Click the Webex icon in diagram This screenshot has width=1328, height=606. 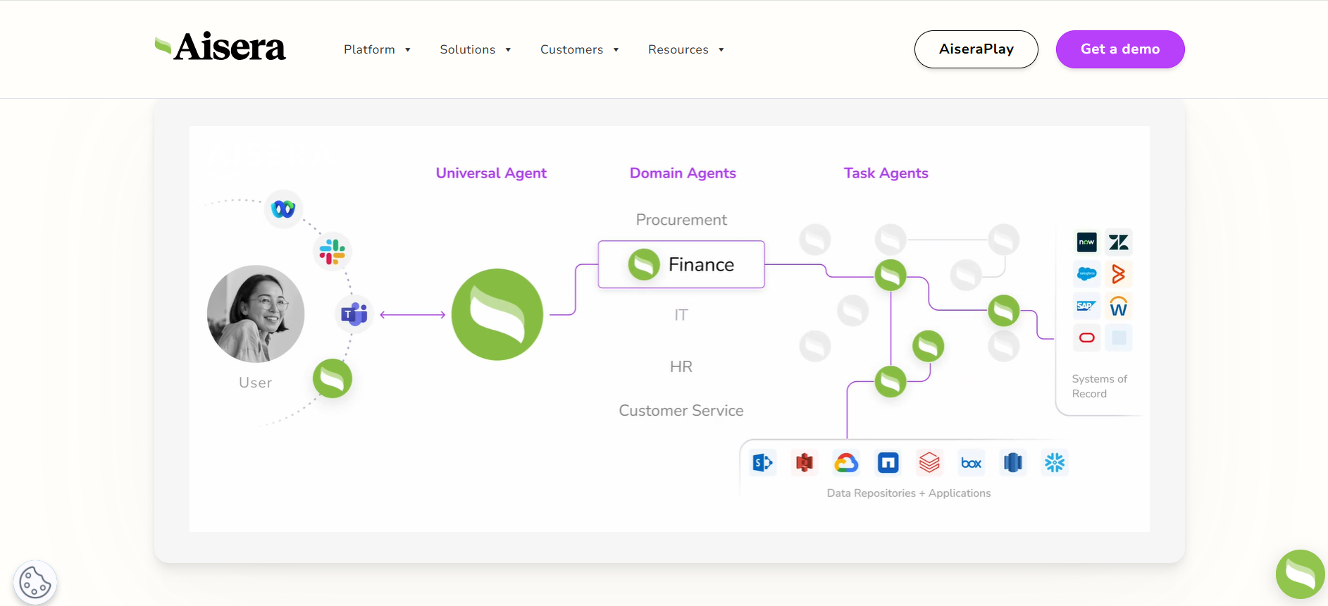tap(283, 209)
